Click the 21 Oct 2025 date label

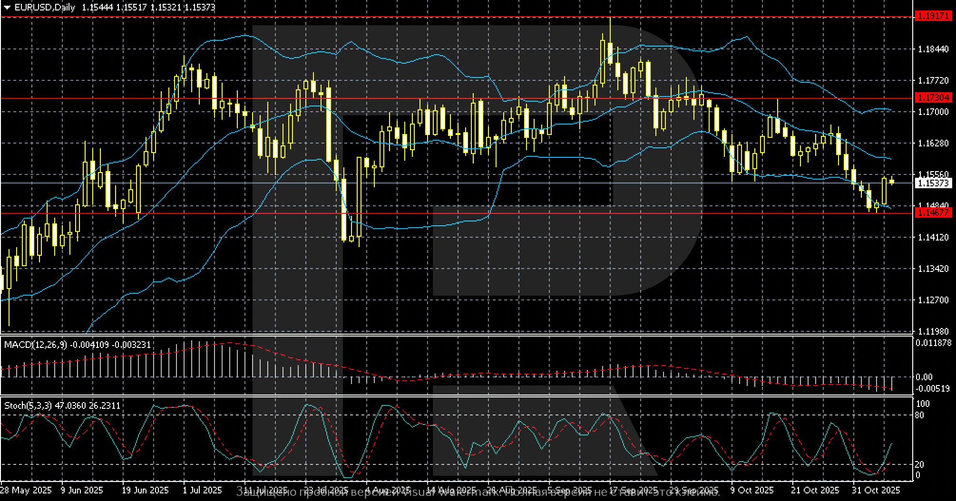coord(815,490)
